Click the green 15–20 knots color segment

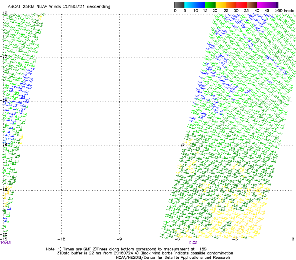210,5
